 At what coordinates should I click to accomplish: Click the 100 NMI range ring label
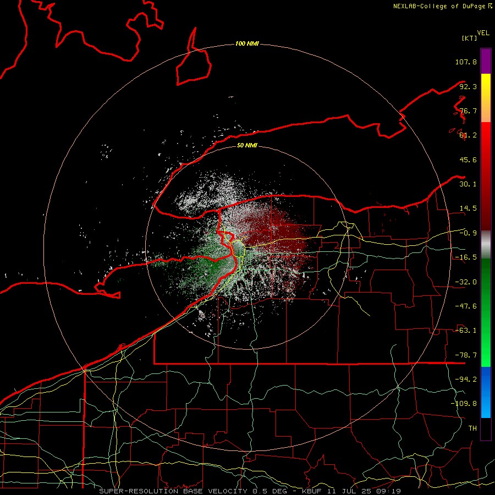[247, 43]
